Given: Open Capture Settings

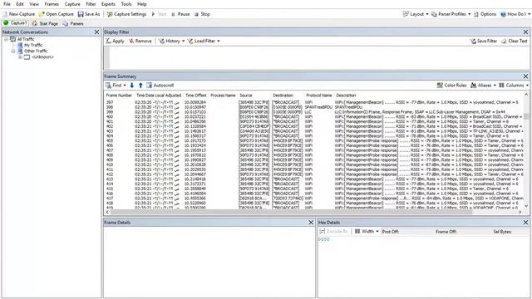Looking at the screenshot, I should click(x=126, y=14).
